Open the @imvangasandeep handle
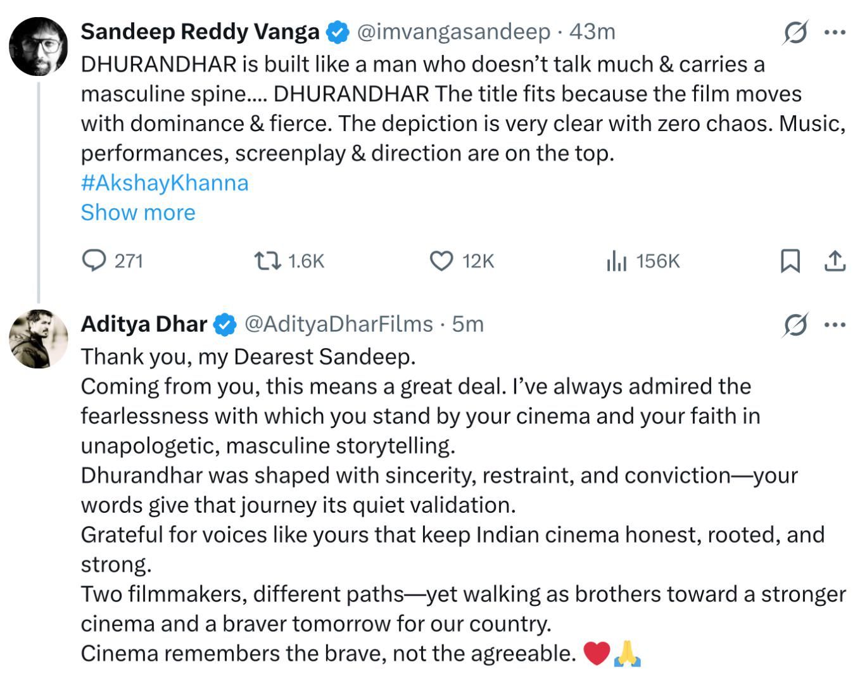The image size is (867, 673). click(454, 32)
